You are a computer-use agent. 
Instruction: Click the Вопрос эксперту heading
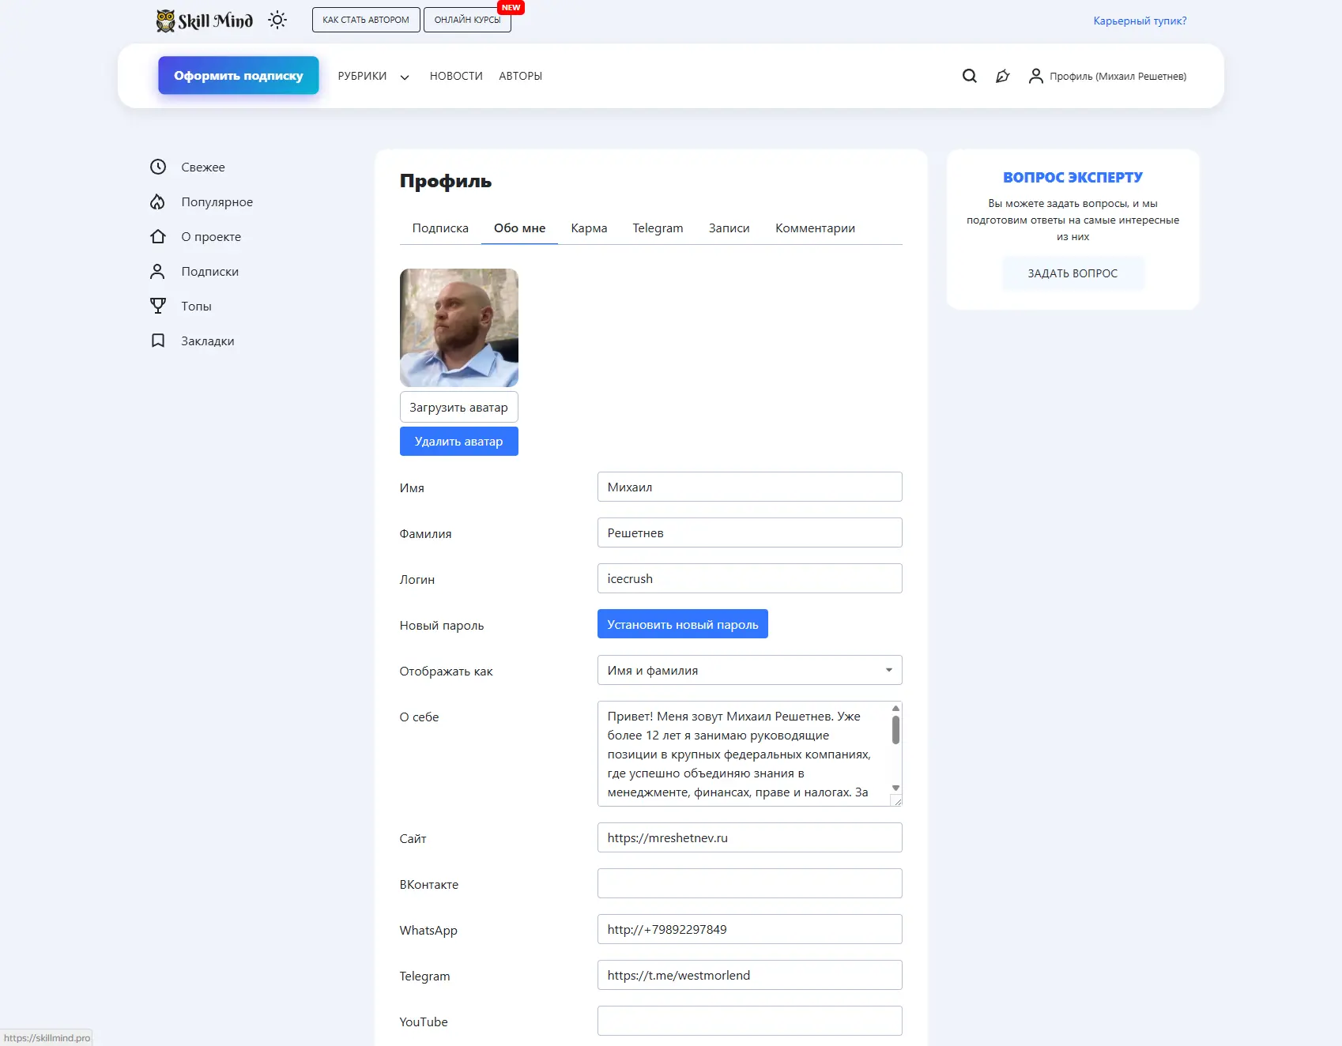pos(1072,178)
